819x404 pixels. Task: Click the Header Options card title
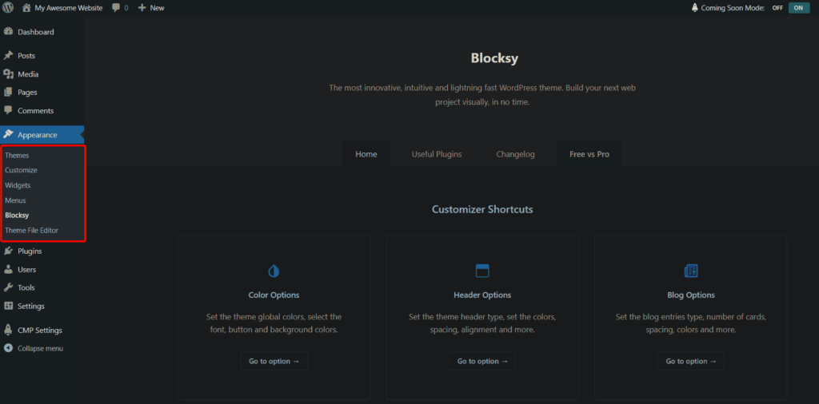pos(482,295)
